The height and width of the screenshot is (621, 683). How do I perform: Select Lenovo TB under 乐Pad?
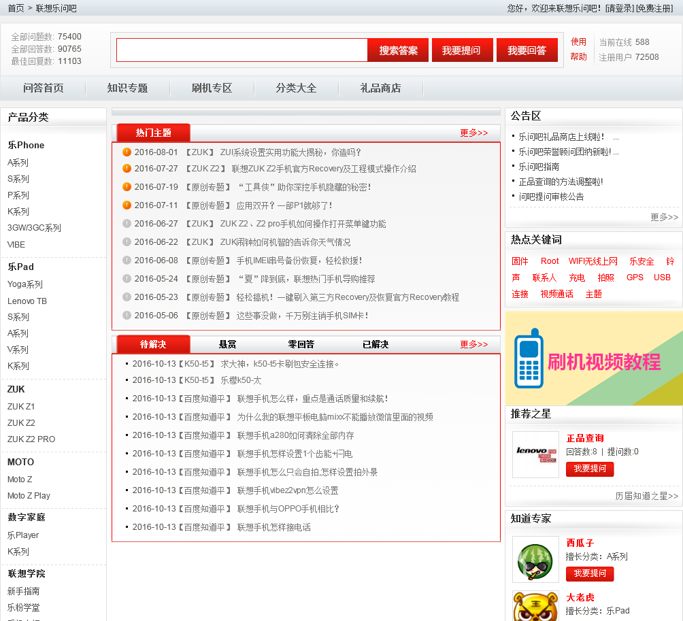coord(27,301)
